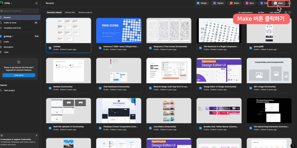The height and width of the screenshot is (148, 297).
Task: Open Chat Dashboard (Community) thumbnail
Action: click(119, 71)
